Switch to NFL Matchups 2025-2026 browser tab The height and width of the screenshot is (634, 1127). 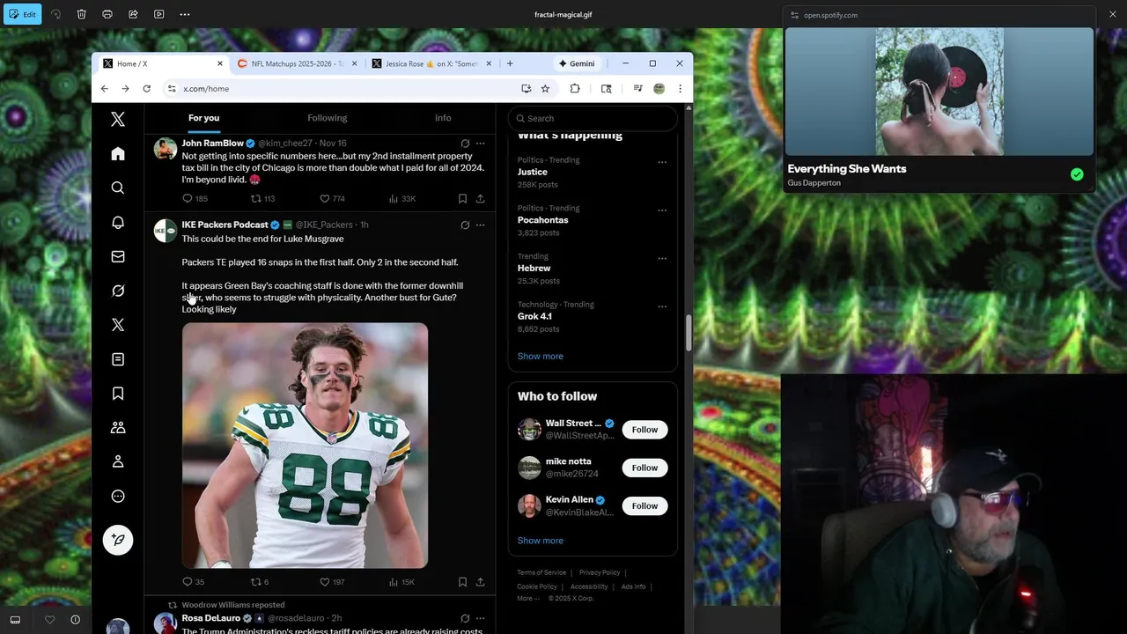click(x=298, y=63)
